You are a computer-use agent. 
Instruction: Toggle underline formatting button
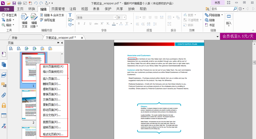pyautogui.click(x=90, y=23)
